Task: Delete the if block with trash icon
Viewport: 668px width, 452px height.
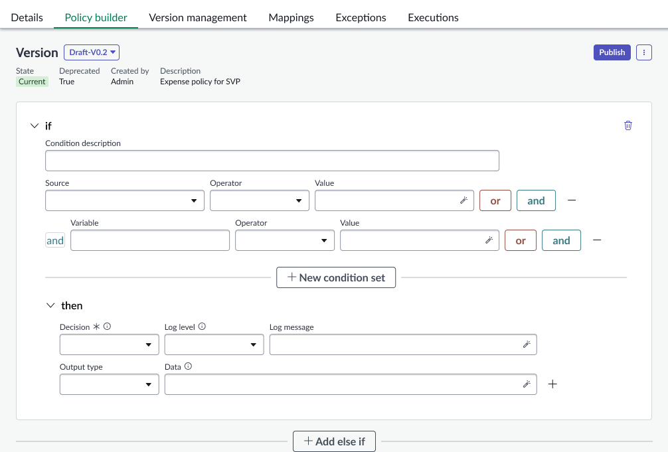Action: 628,125
